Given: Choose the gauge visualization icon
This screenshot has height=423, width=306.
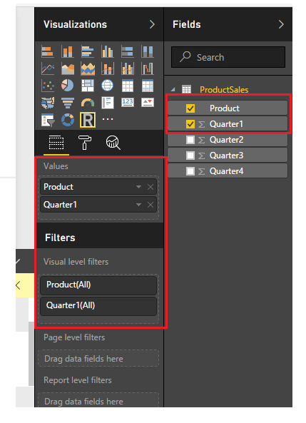Looking at the screenshot, I should click(x=88, y=103).
